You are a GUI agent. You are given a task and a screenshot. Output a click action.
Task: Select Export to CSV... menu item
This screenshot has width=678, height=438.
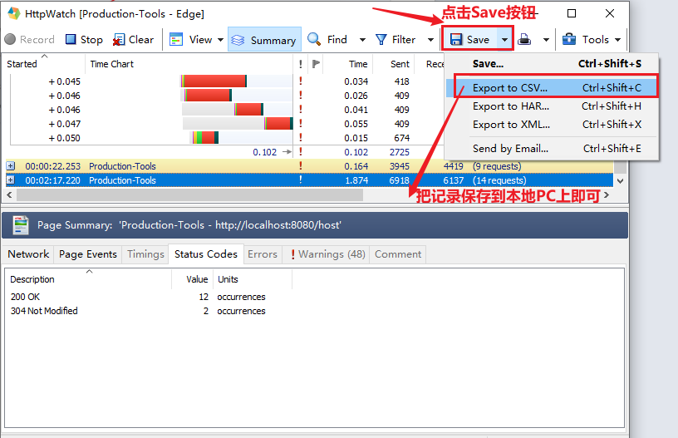click(x=552, y=88)
